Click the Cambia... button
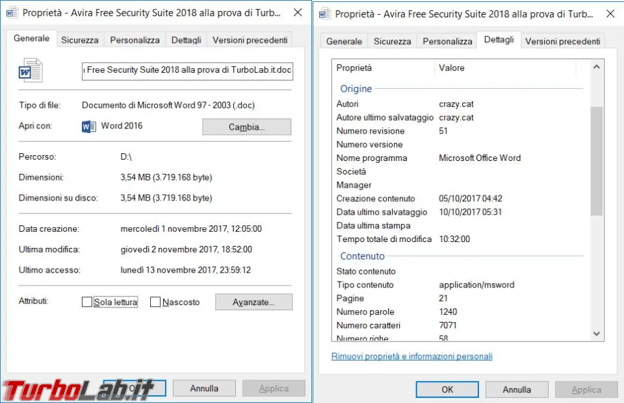 [x=247, y=127]
